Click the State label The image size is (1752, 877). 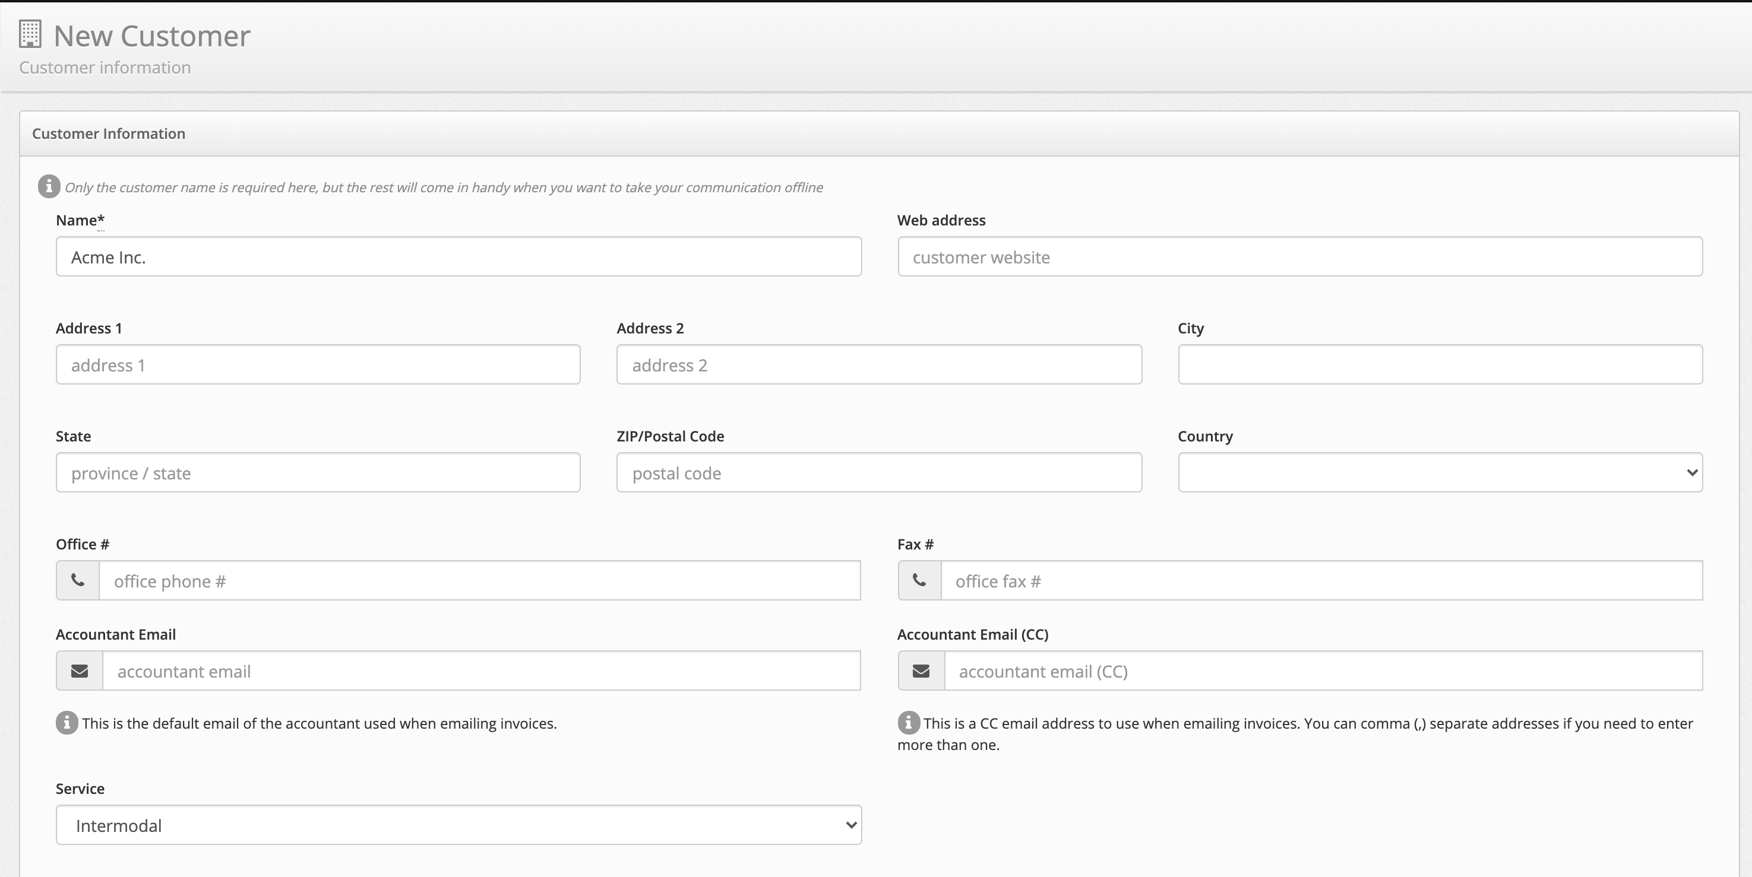point(73,436)
